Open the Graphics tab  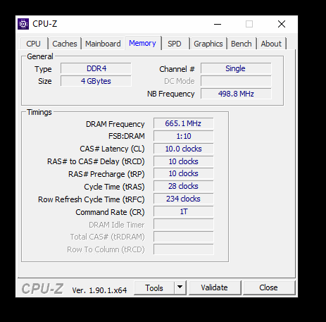(x=208, y=44)
